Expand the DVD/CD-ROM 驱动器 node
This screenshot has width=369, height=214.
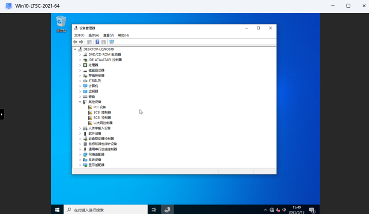80,55
